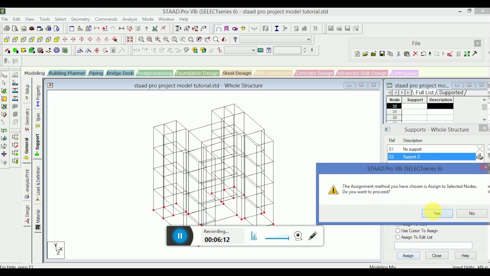Click No in the confirmation dialog
Viewport: 490px width, 276px height.
472,214
